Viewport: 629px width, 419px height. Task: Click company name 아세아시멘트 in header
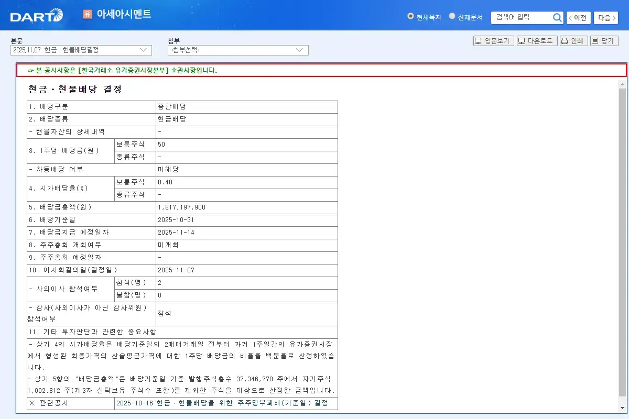(x=124, y=14)
